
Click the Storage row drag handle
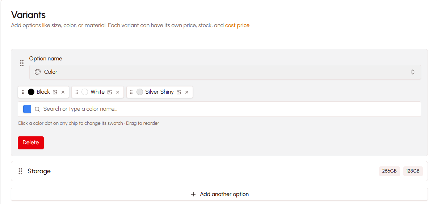[21, 171]
